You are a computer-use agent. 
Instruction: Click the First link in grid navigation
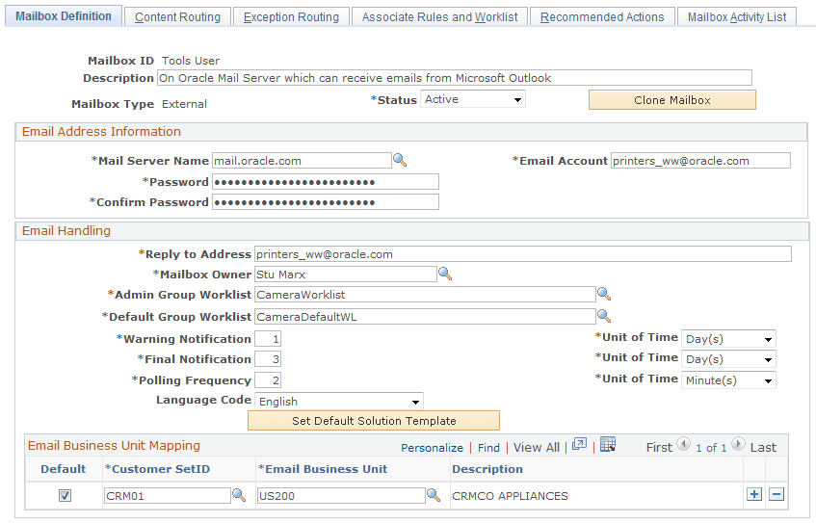[659, 448]
